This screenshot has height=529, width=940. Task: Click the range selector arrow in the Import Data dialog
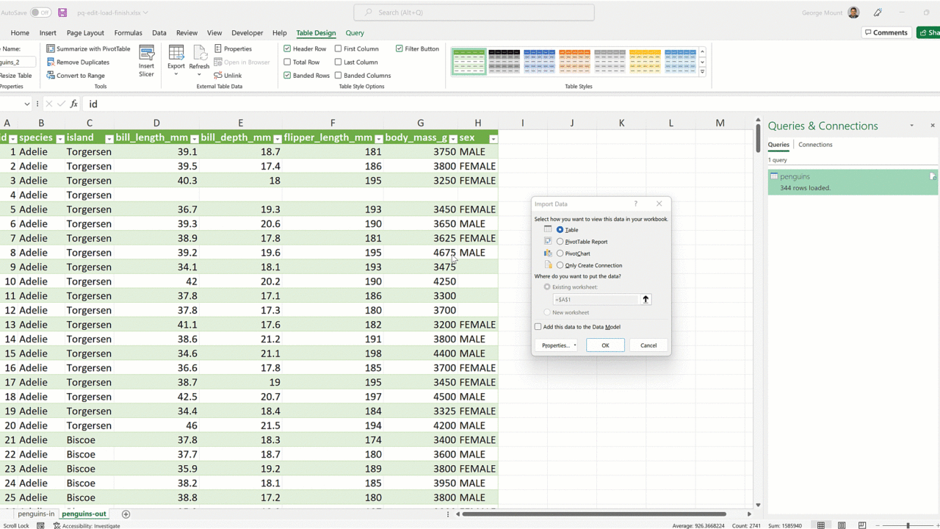click(646, 300)
